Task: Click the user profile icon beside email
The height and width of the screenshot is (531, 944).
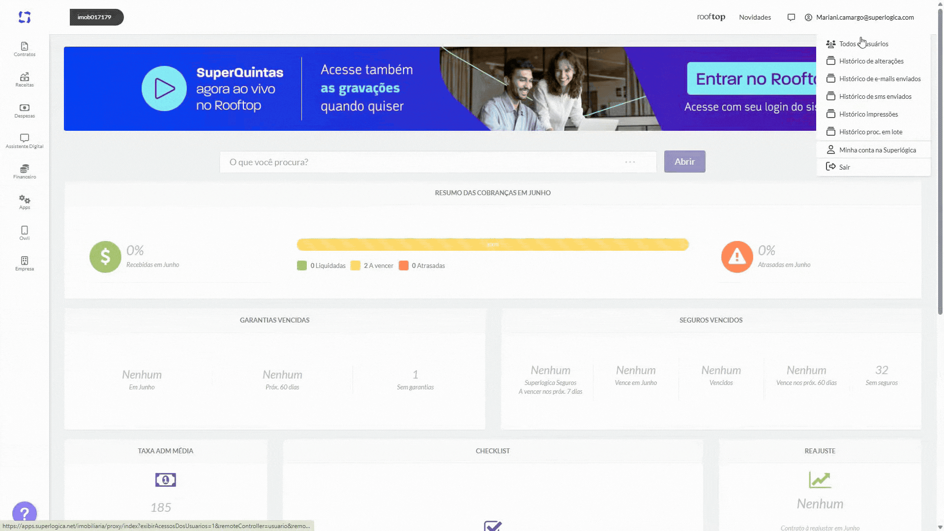Action: click(x=808, y=17)
